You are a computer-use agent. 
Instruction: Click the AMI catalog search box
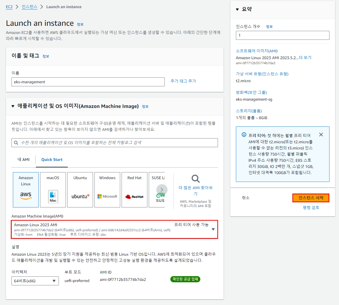point(115,143)
